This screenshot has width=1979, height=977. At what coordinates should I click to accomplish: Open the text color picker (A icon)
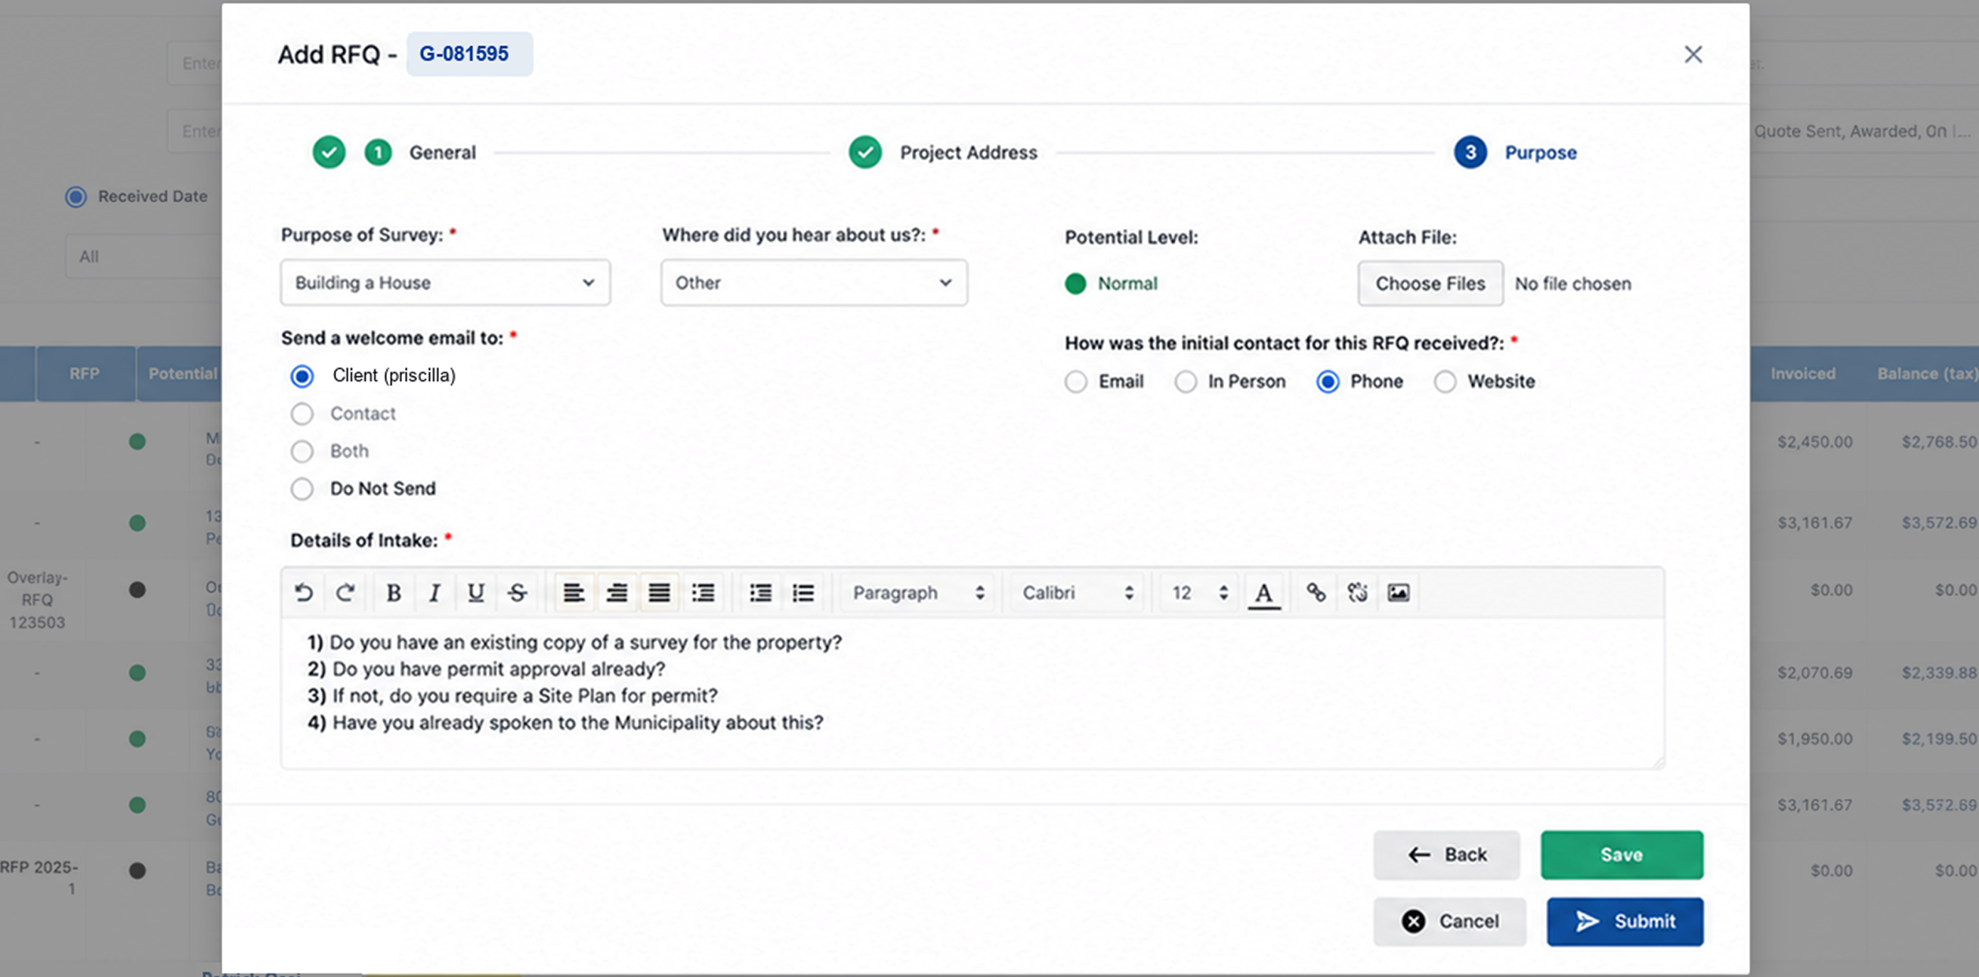point(1263,592)
